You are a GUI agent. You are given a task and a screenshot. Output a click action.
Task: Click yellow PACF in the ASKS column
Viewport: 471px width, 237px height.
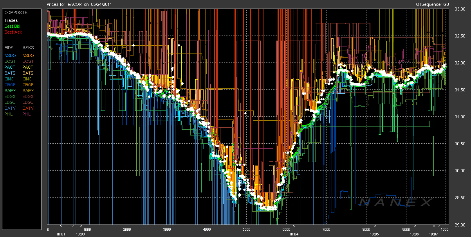28,67
